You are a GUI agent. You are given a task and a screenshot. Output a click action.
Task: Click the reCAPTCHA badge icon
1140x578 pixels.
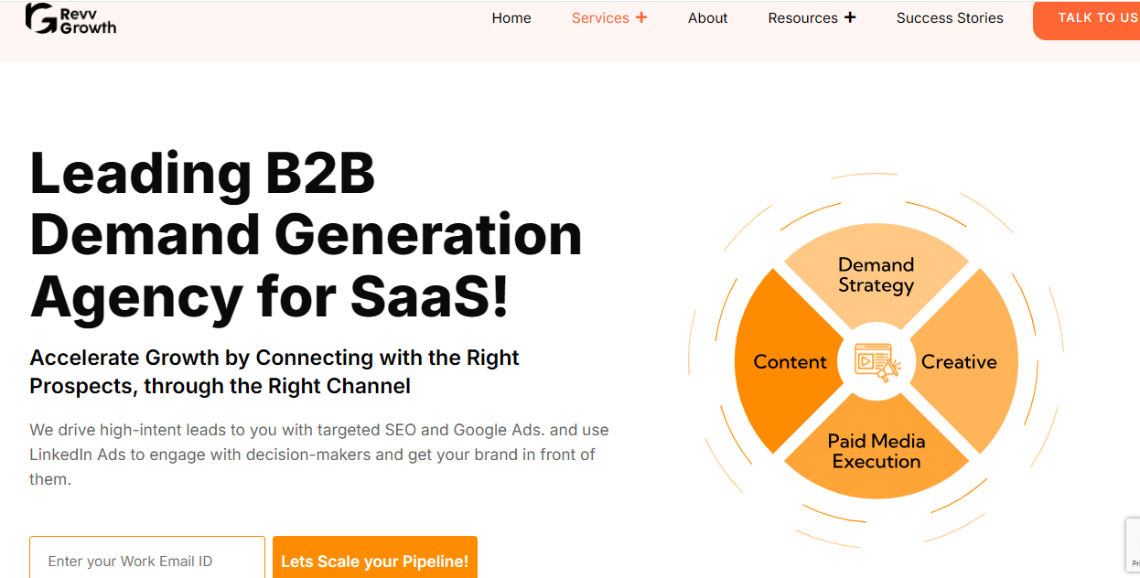[x=1133, y=546]
